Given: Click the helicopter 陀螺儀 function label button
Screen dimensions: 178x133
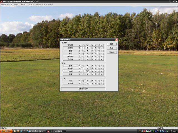Looking at the screenshot, I should pos(70,59).
